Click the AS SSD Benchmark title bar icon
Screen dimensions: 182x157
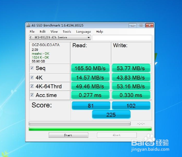tap(28, 25)
